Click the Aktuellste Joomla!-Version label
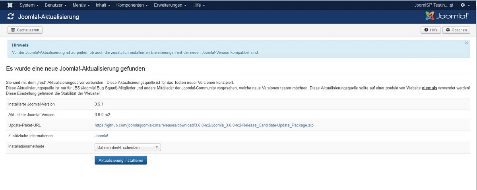Screen dimensions: 477x190 [x=31, y=114]
